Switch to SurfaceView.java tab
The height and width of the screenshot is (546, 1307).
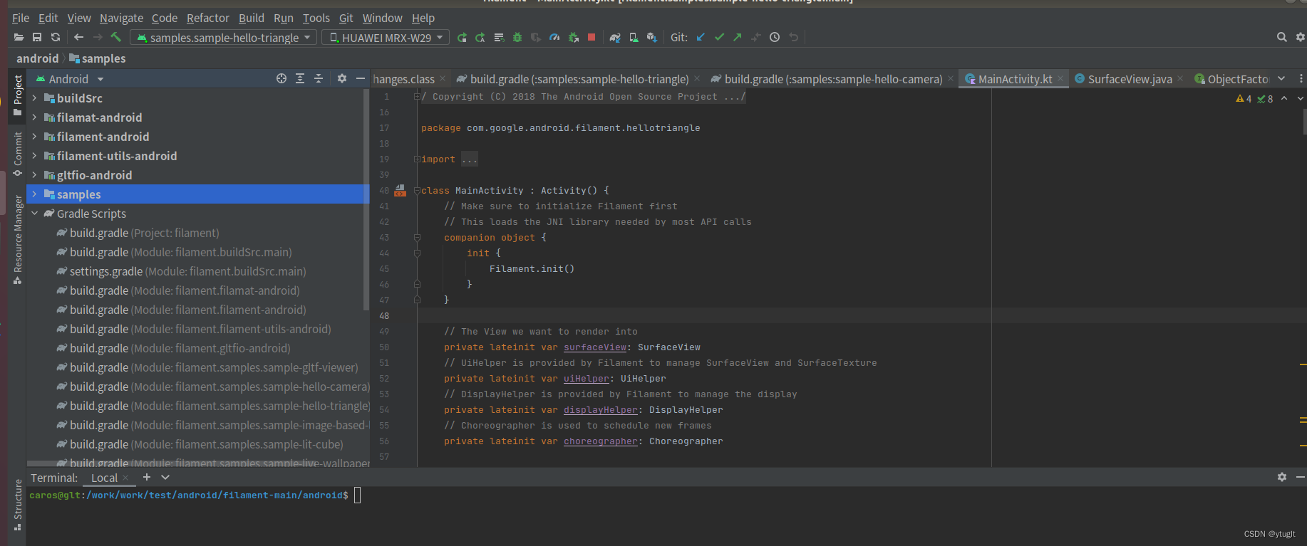click(x=1129, y=79)
